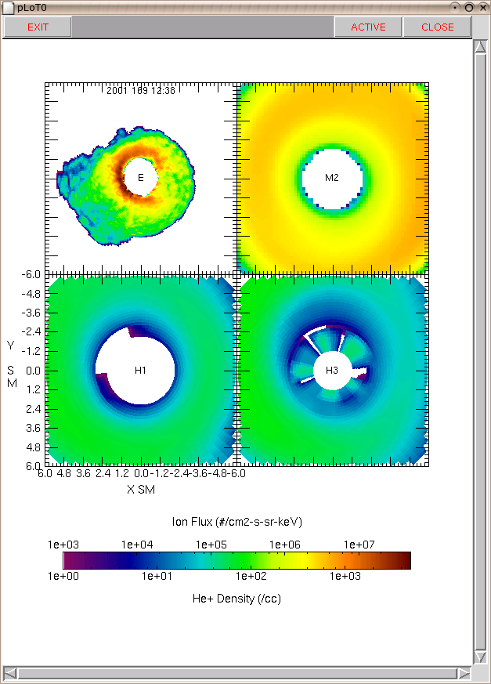Click the EXIT button
Viewport: 491px width, 684px height.
pyautogui.click(x=38, y=27)
